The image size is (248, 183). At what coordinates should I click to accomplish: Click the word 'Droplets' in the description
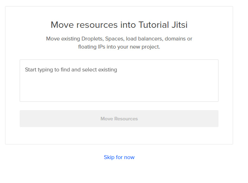[x=92, y=39]
